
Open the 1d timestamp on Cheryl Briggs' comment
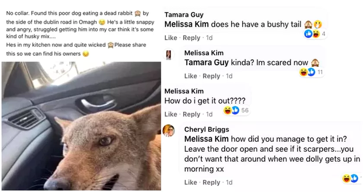(x=229, y=182)
